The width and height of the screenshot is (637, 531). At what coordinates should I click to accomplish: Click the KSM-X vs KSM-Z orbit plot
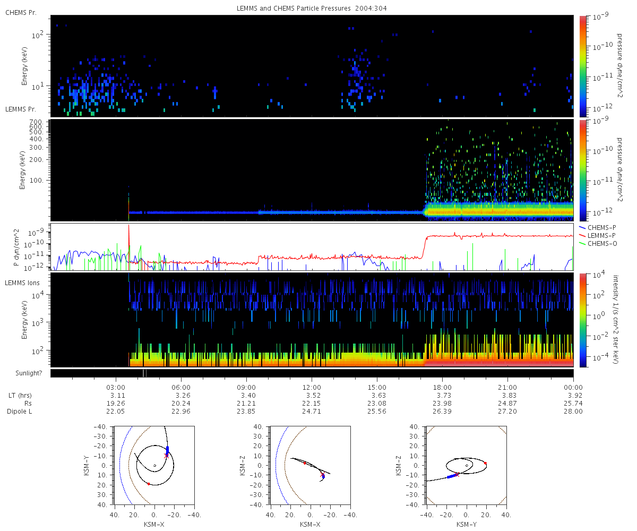(x=309, y=465)
